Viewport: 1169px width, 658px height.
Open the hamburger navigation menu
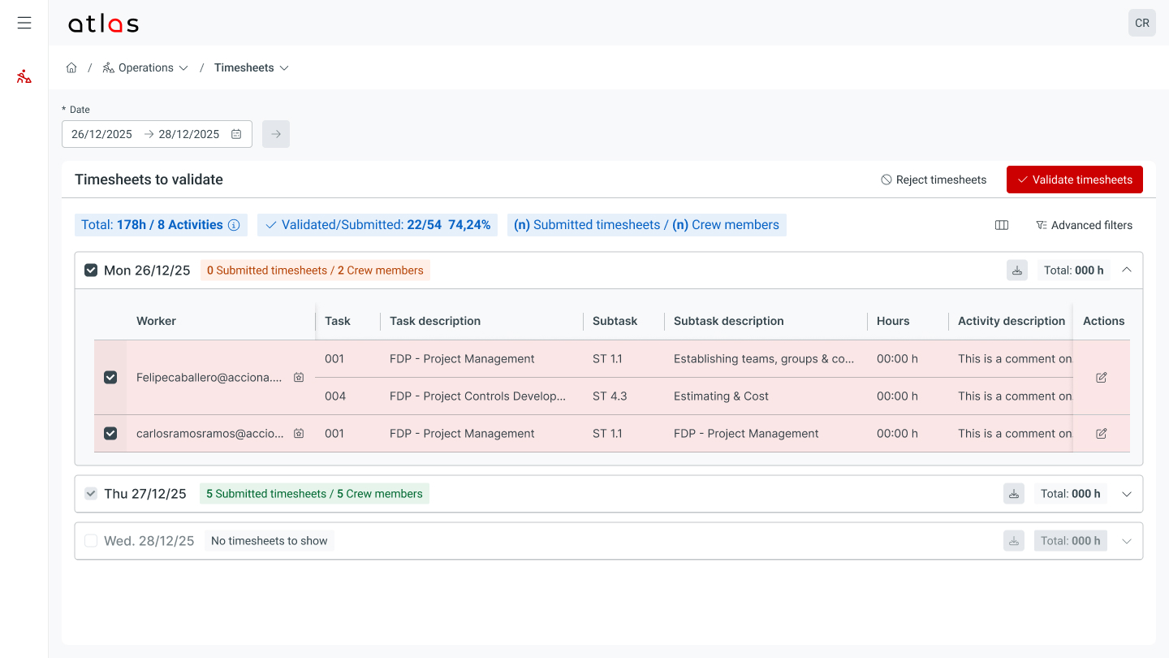(24, 23)
